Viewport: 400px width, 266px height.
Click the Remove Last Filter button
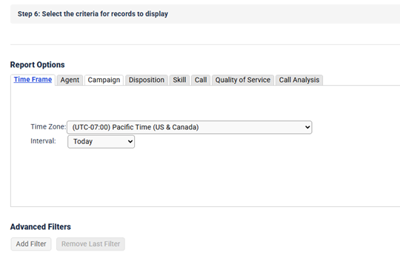(90, 244)
